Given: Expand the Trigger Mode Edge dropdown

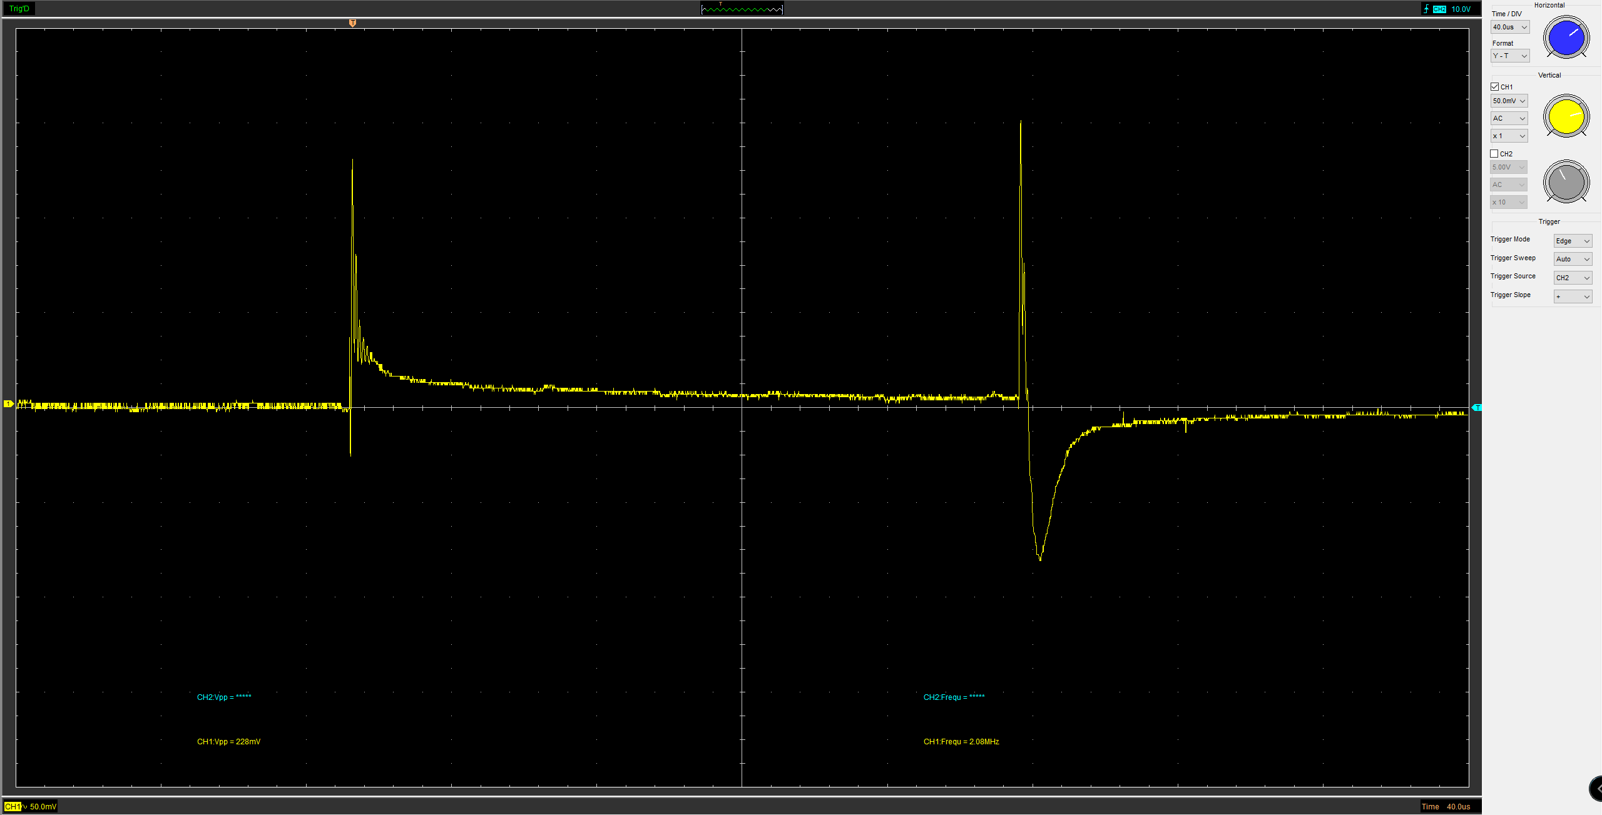Looking at the screenshot, I should click(1573, 241).
